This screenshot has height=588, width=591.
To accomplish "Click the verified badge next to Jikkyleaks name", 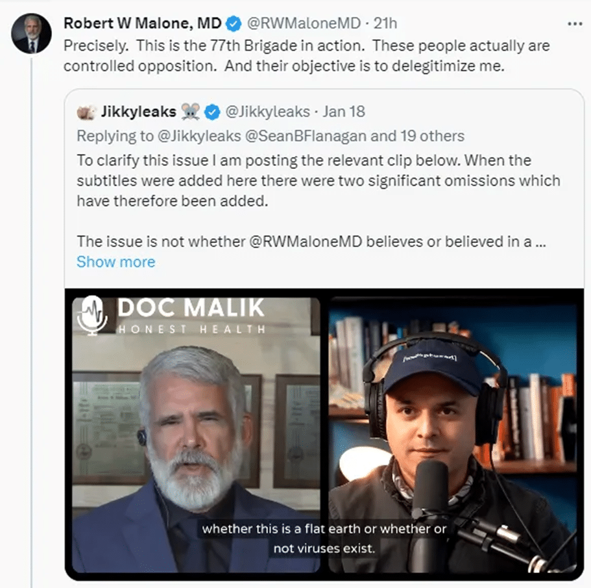I will point(212,112).
